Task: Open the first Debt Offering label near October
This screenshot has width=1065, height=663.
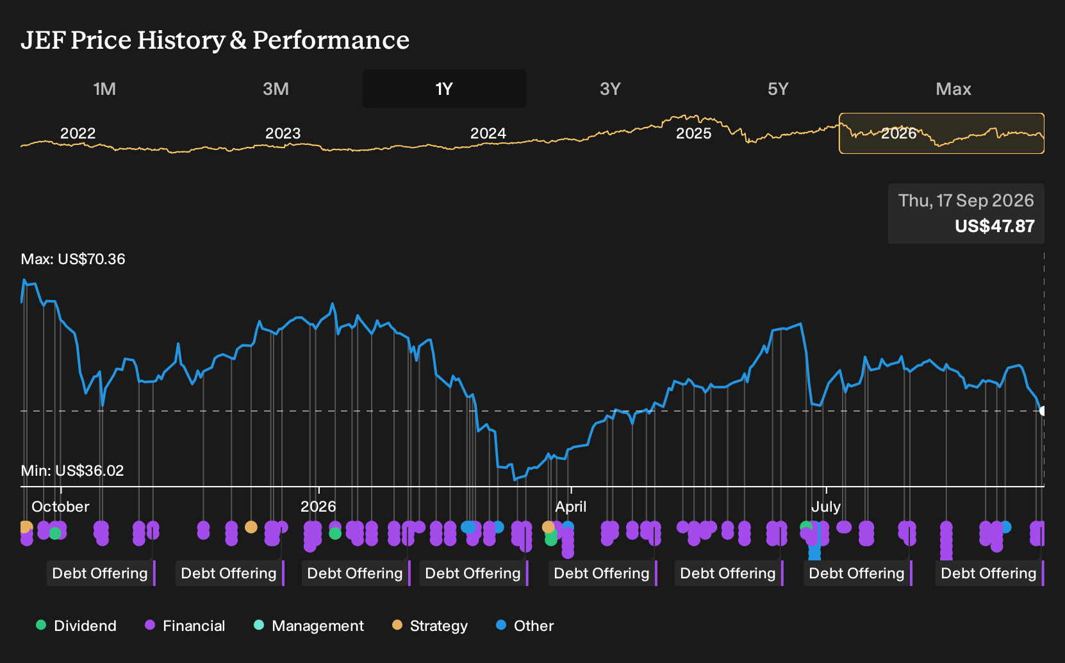Action: pyautogui.click(x=101, y=573)
